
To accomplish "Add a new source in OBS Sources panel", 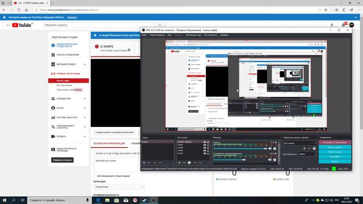I will (x=179, y=163).
